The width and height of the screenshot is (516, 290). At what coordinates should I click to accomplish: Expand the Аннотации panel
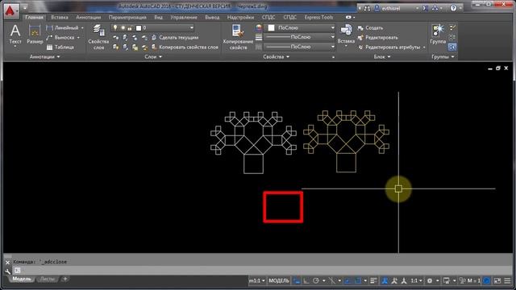[44, 56]
